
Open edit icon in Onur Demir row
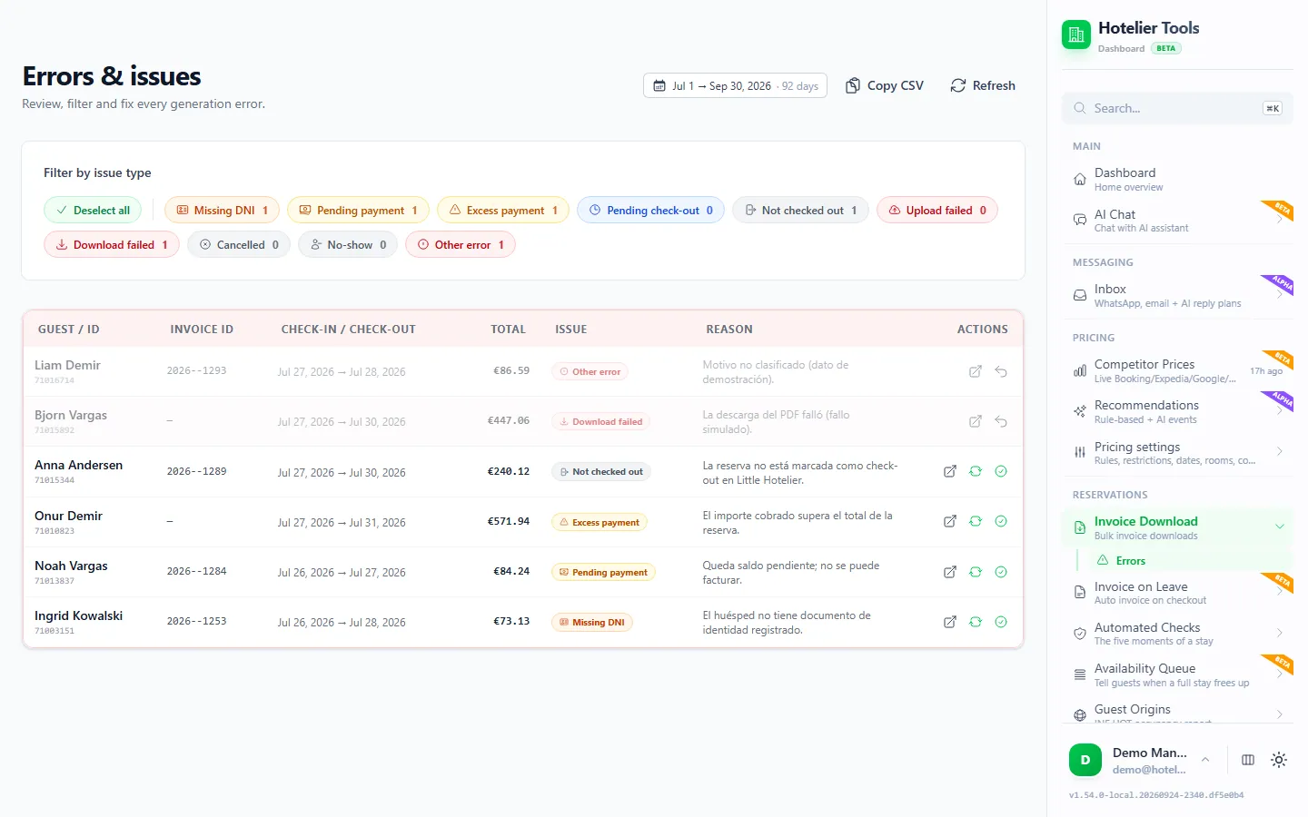950,521
